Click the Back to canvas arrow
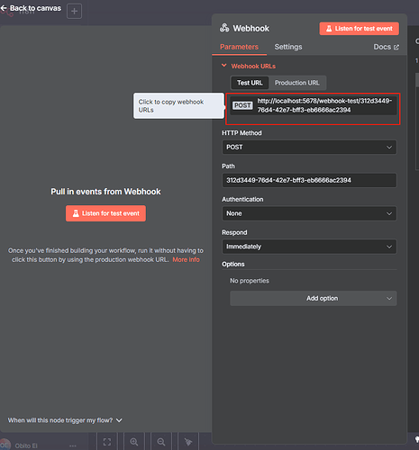 [x=4, y=8]
